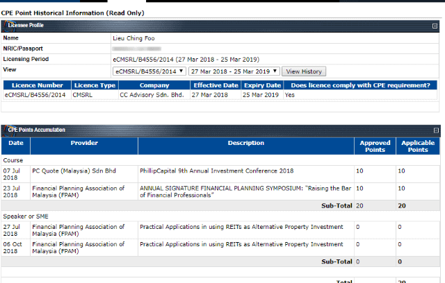
Task: Click the View History button
Action: (304, 71)
